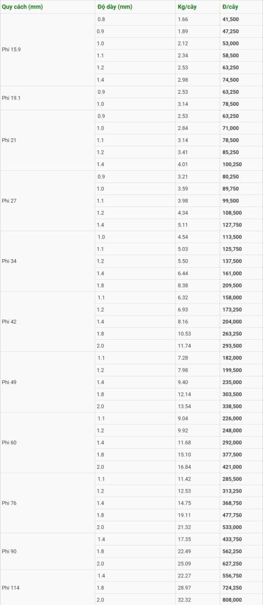Click the weight 32.32 cell
The width and height of the screenshot is (263, 605).
[x=197, y=599]
